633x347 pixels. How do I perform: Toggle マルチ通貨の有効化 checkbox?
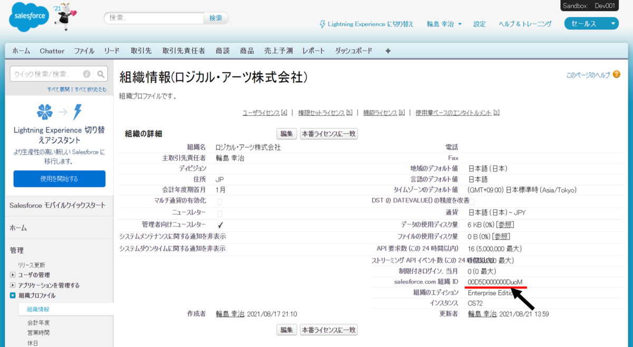[219, 202]
